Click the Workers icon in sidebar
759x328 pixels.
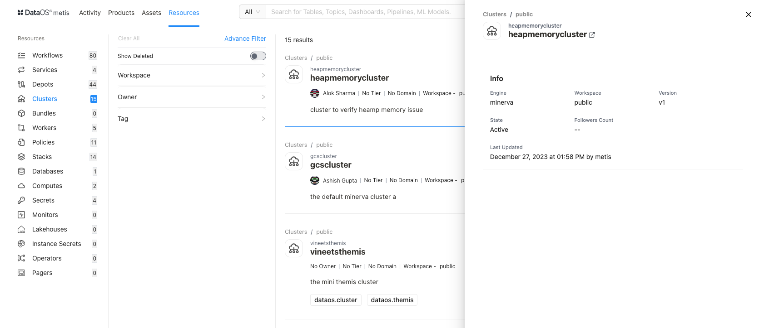point(21,128)
